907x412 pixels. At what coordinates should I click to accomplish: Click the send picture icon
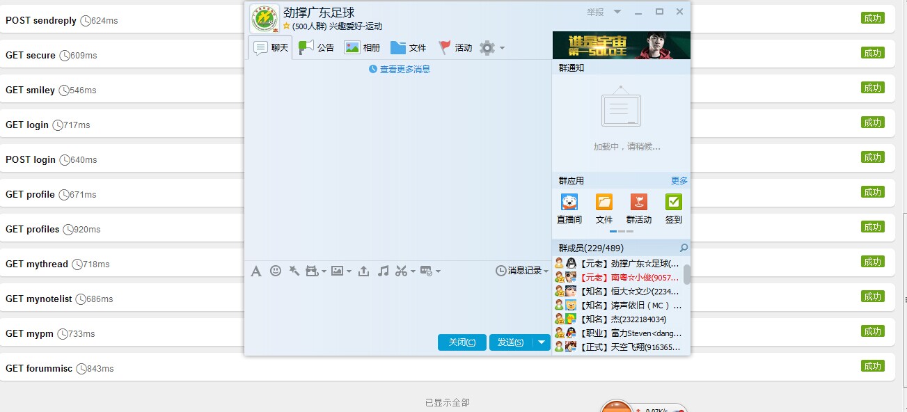[338, 271]
